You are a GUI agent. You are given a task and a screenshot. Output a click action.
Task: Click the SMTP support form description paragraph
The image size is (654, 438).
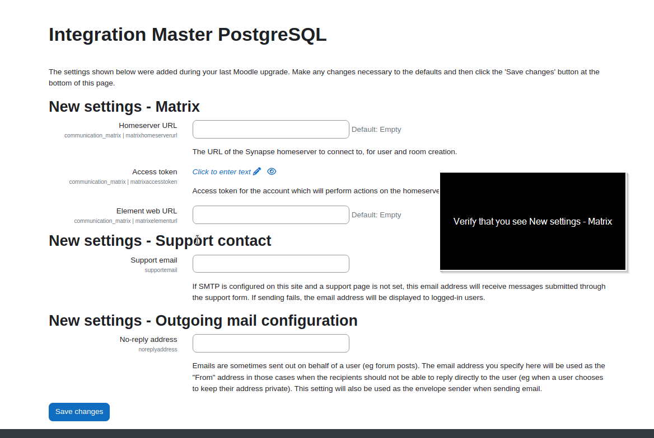399,292
